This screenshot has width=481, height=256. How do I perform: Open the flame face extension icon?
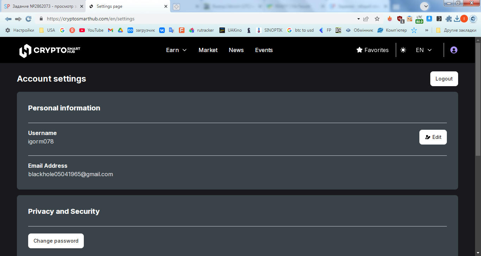pos(389,19)
